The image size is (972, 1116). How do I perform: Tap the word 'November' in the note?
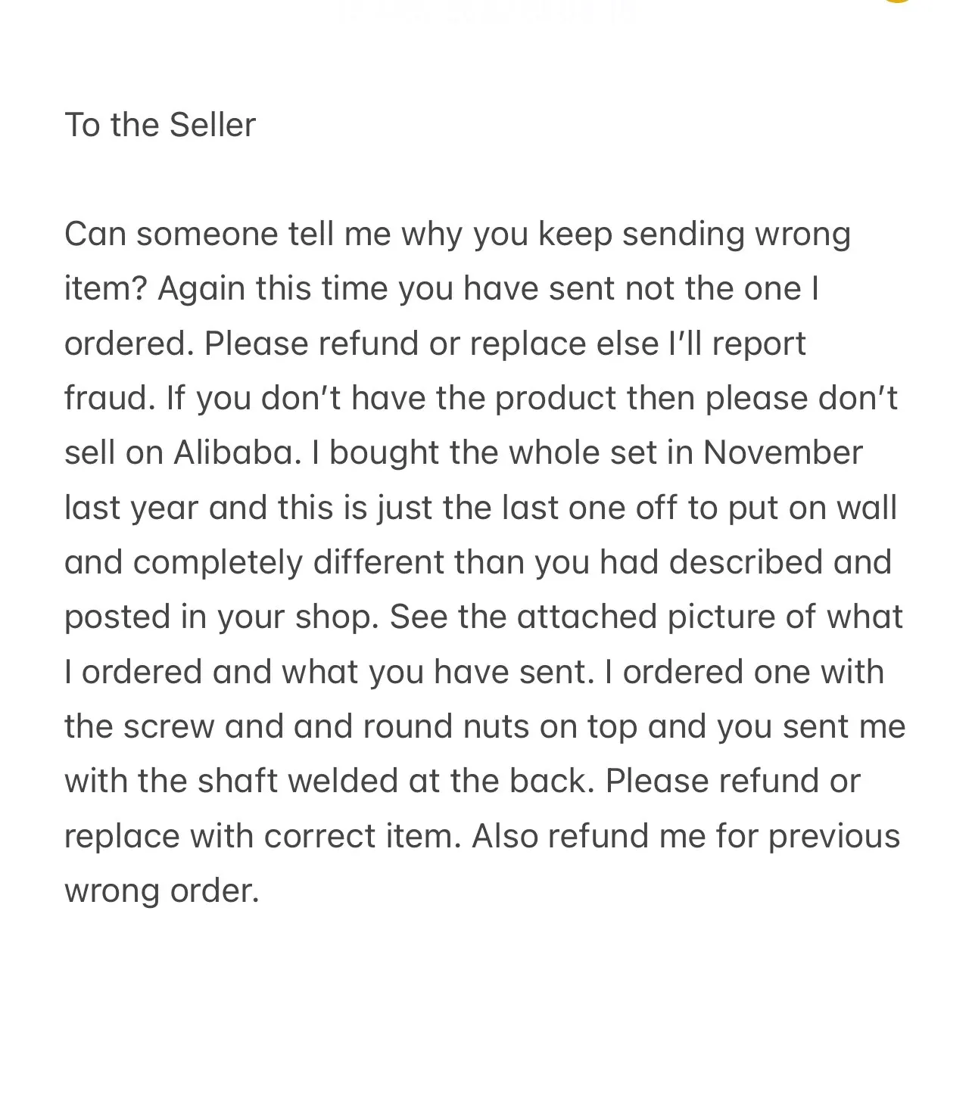pos(783,453)
